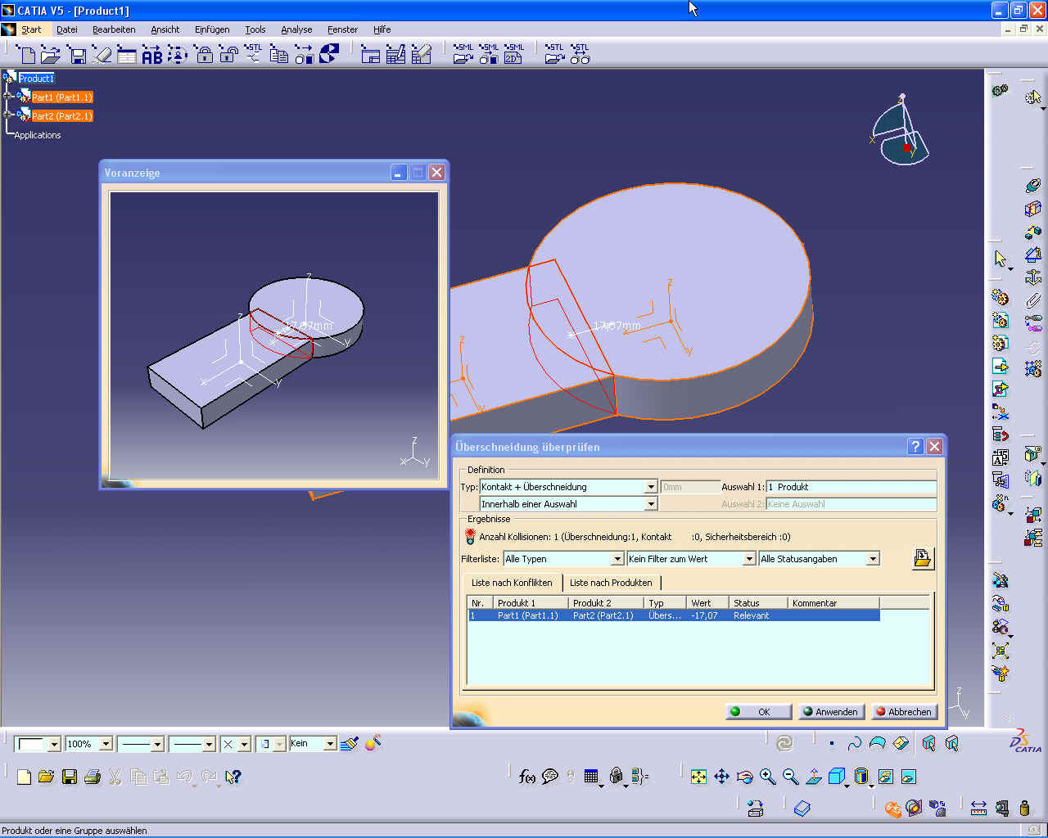Image resolution: width=1048 pixels, height=838 pixels.
Task: Click the help question mark in clash dialog
Action: coord(915,446)
